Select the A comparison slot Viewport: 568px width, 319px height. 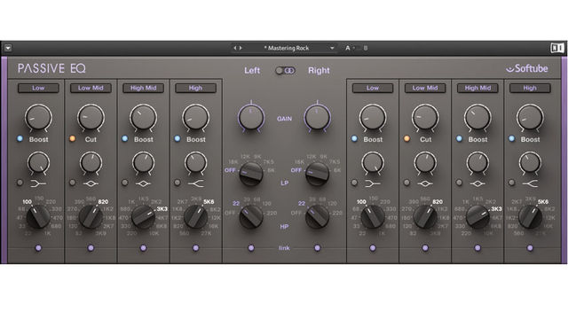click(x=348, y=48)
